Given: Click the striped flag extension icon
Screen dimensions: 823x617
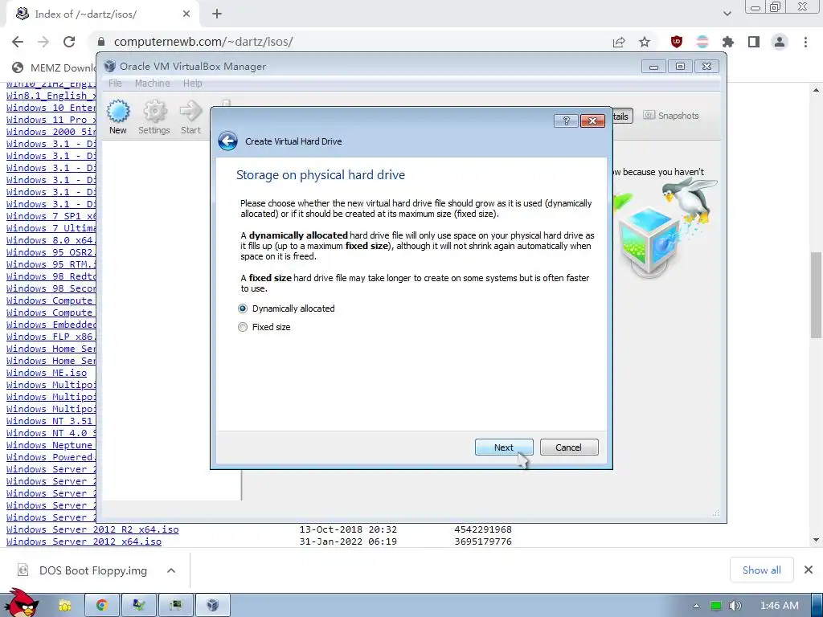Looking at the screenshot, I should [x=702, y=42].
